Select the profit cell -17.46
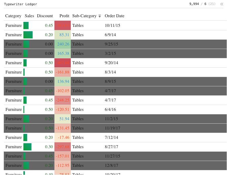Image resolution: width=227 pixels, height=175 pixels. 63,137
